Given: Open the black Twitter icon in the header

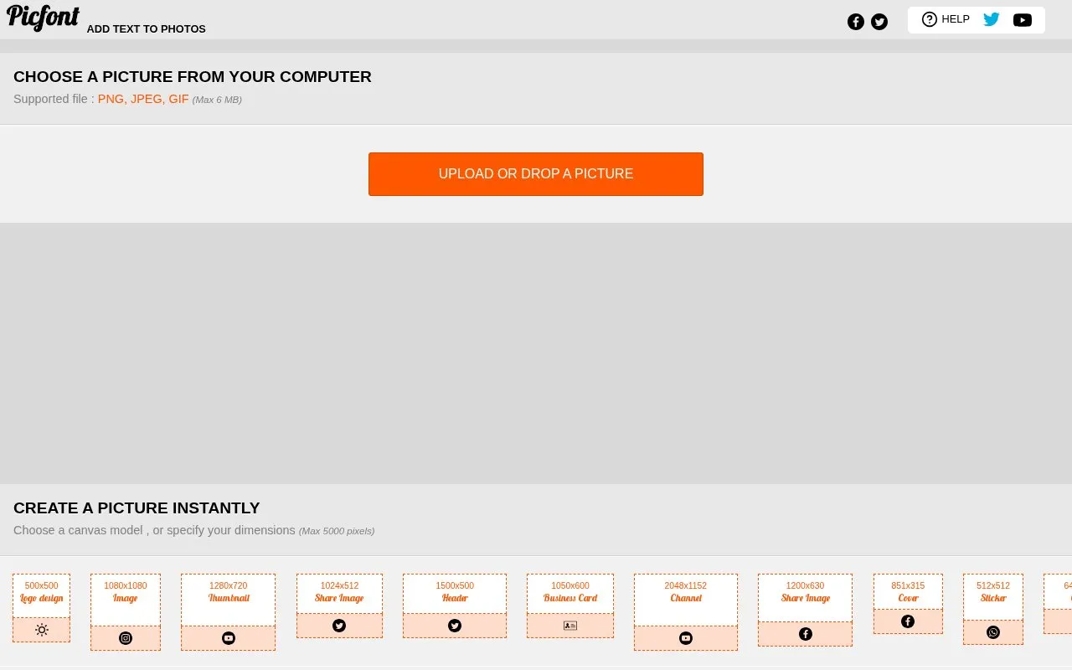Looking at the screenshot, I should [879, 22].
